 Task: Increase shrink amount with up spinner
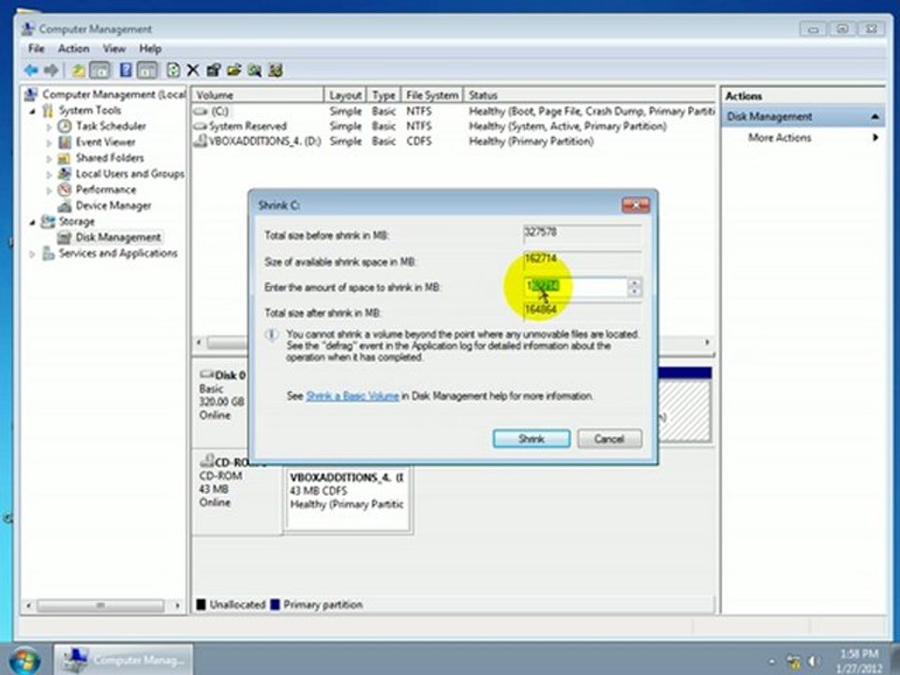(635, 282)
